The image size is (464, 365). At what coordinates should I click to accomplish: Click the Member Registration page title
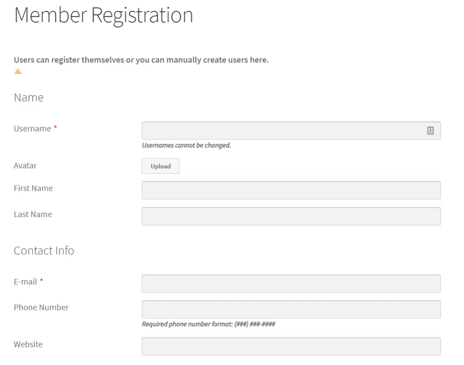point(104,15)
